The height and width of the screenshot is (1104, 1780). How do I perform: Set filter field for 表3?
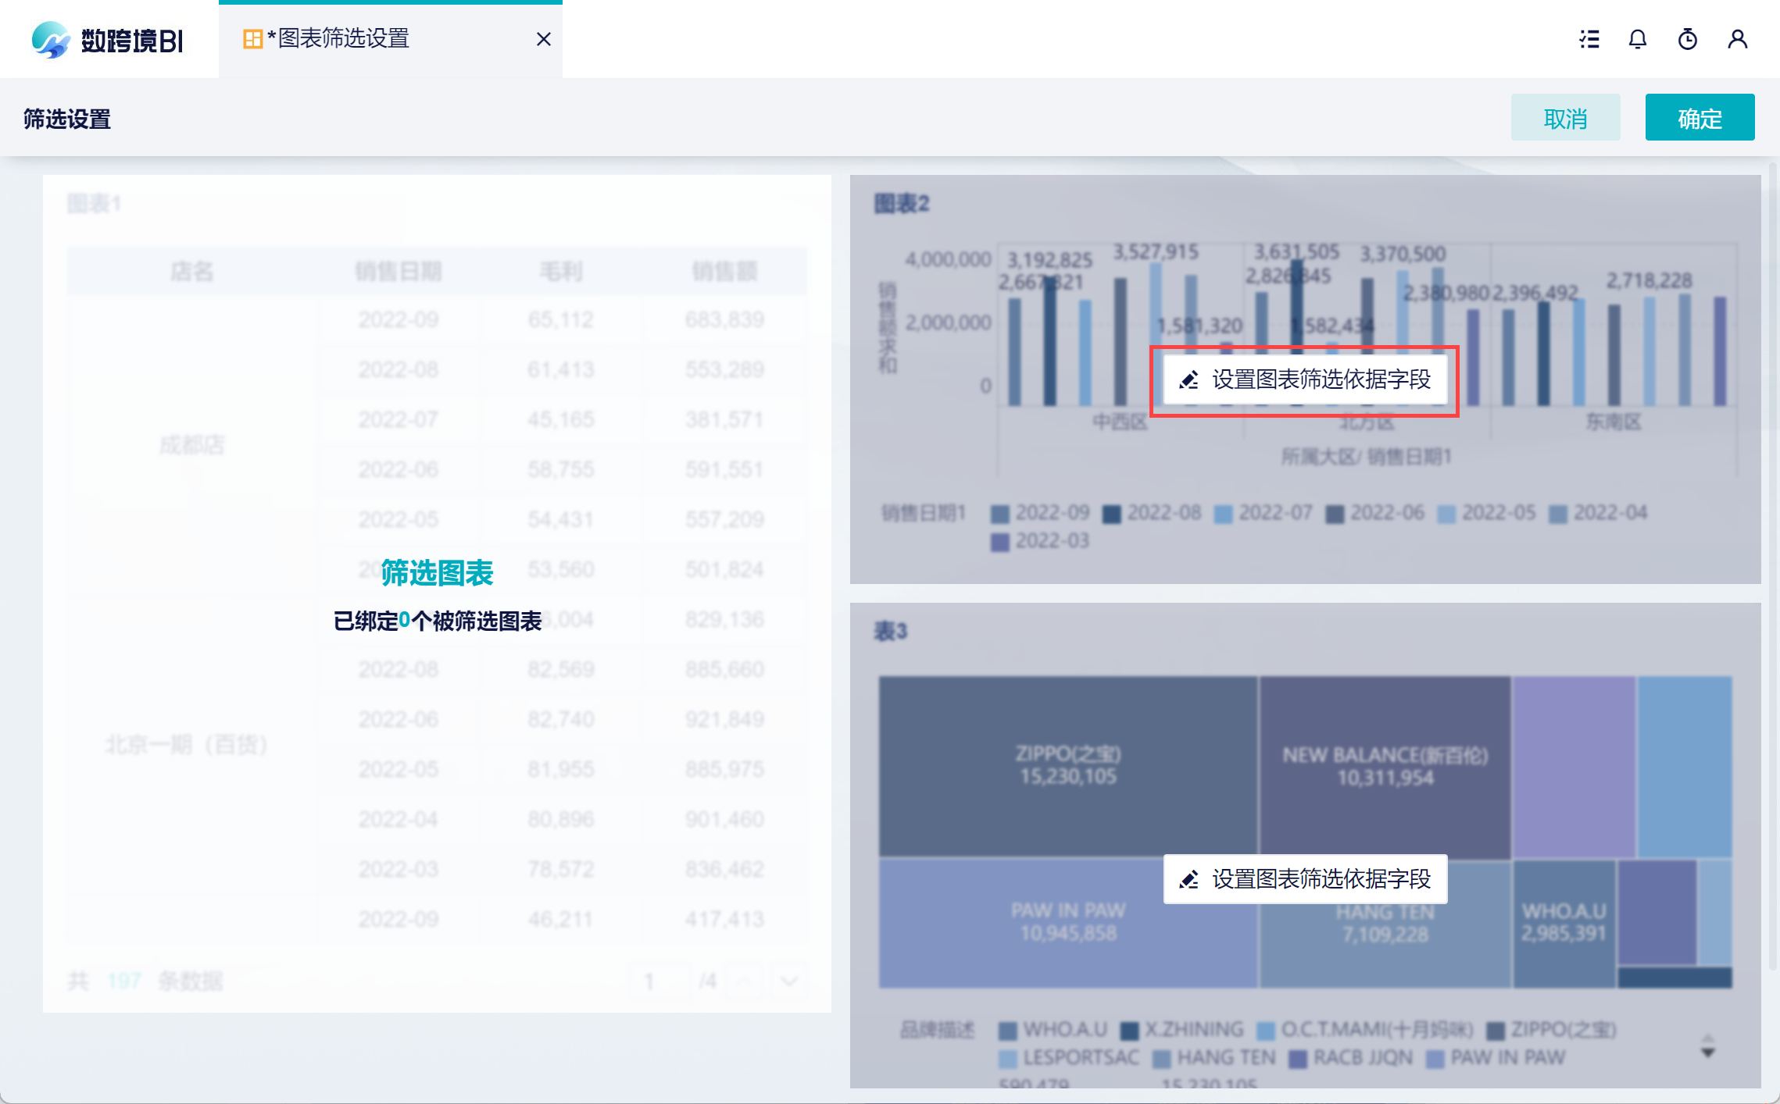click(1321, 880)
